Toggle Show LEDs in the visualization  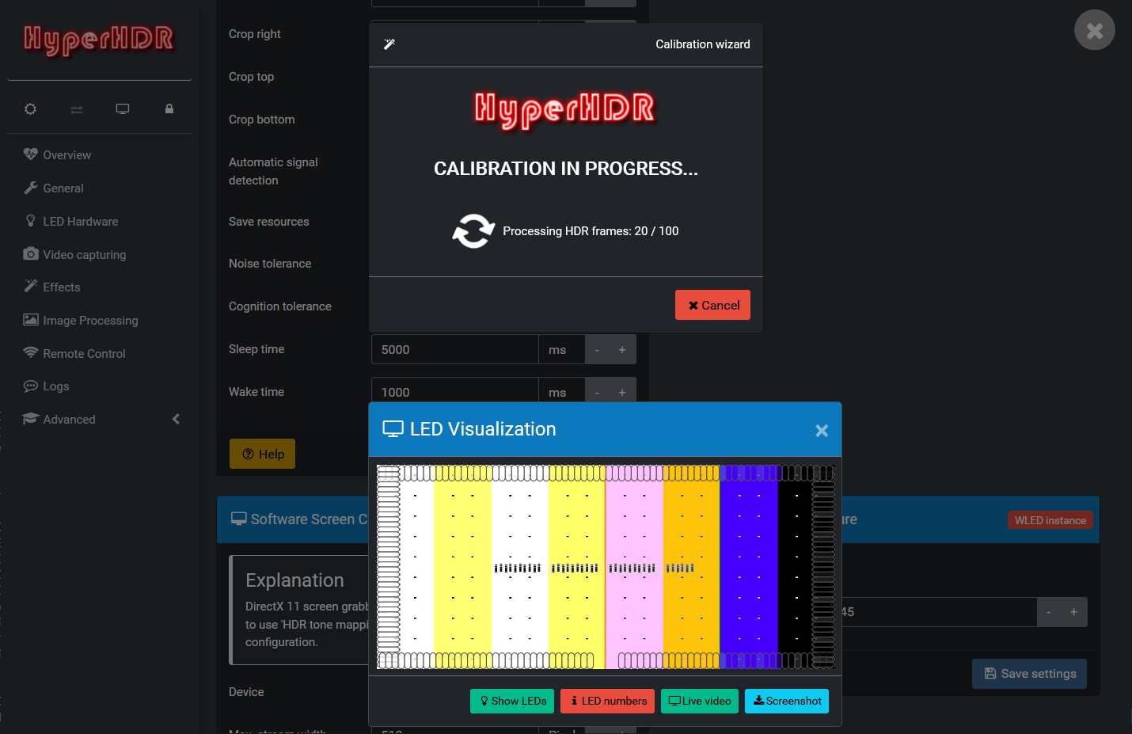pos(512,701)
